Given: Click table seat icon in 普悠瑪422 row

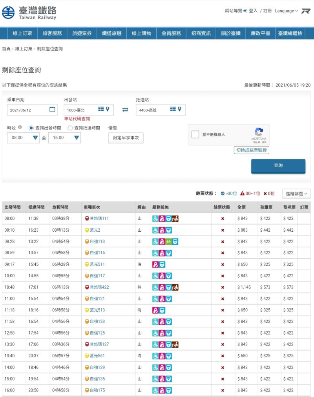Looking at the screenshot, I should [175, 287].
